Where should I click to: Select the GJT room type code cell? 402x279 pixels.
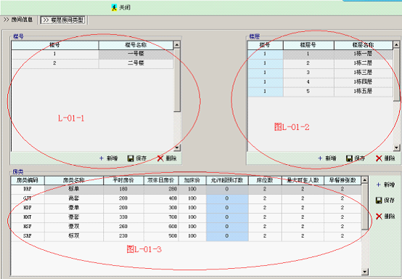[x=28, y=198]
